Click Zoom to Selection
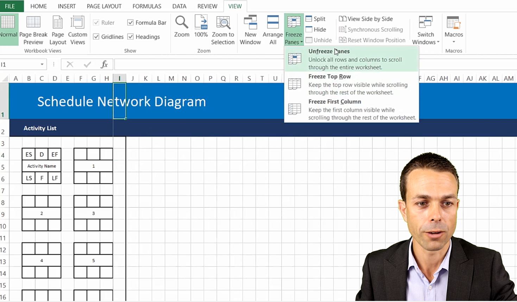Viewport: 517px width, 302px height. pyautogui.click(x=223, y=30)
